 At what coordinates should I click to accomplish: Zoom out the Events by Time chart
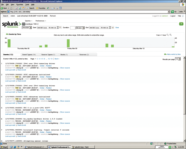tap(167, 35)
